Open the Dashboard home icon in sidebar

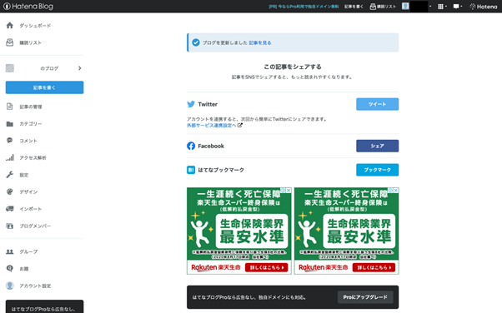click(10, 25)
